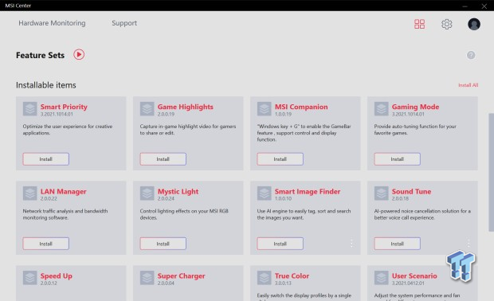494x301 pixels.
Task: Click the LAN Manager stack icon
Action: 30,193
